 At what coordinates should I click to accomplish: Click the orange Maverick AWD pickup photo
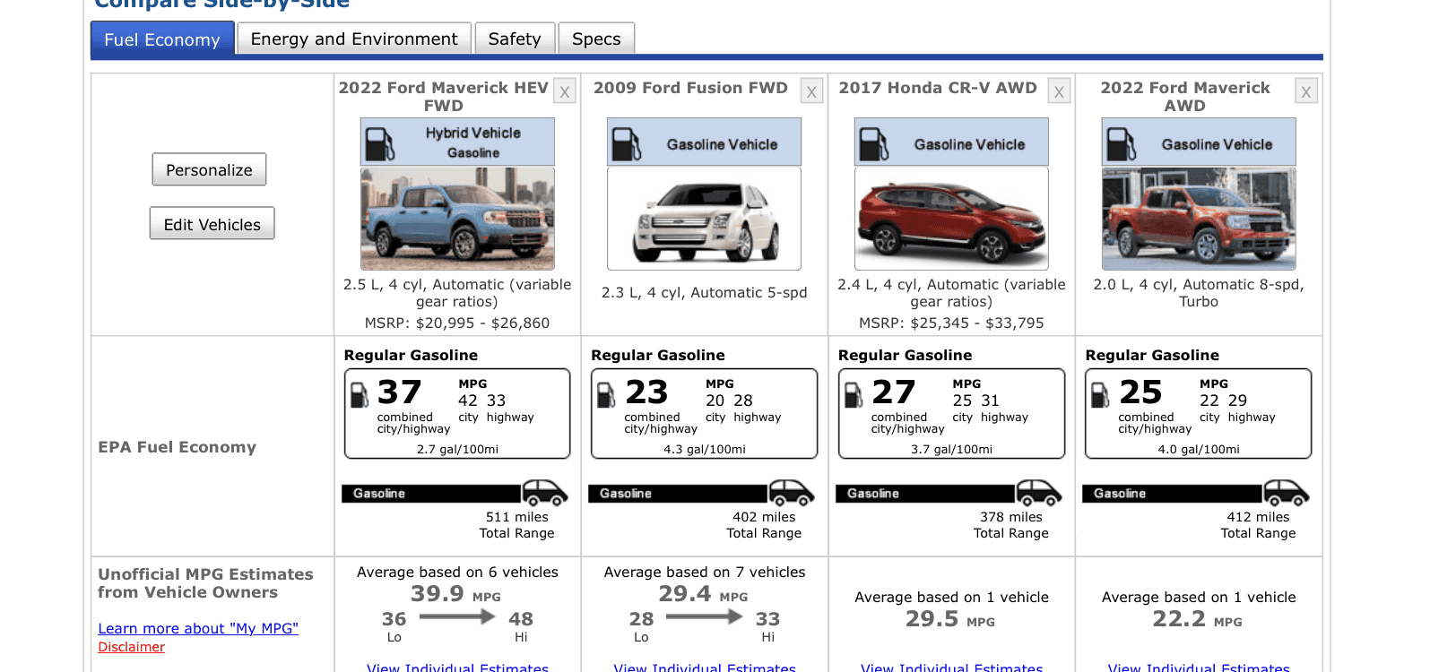click(1199, 219)
